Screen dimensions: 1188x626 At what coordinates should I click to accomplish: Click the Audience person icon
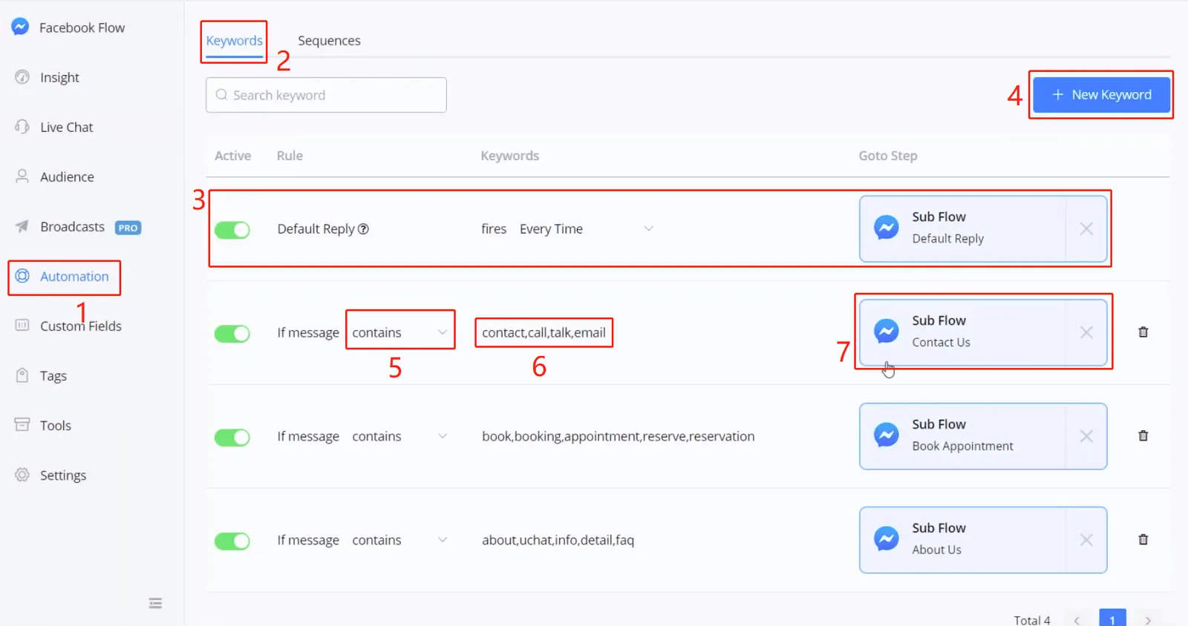(x=22, y=176)
